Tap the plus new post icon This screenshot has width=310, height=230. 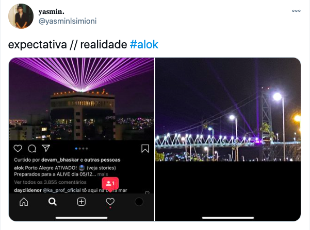(x=81, y=202)
